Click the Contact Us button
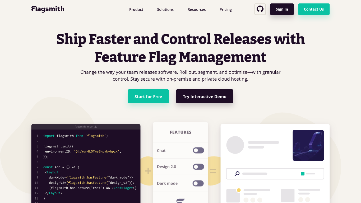 [x=314, y=9]
